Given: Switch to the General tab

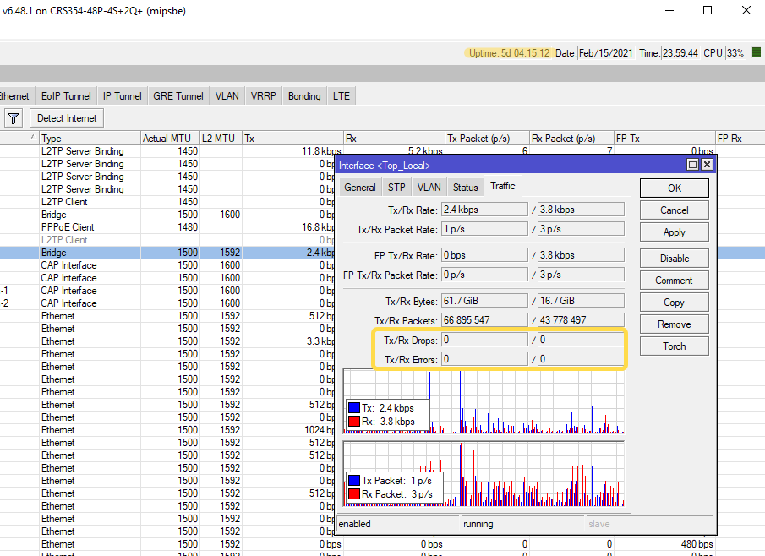Looking at the screenshot, I should 360,188.
